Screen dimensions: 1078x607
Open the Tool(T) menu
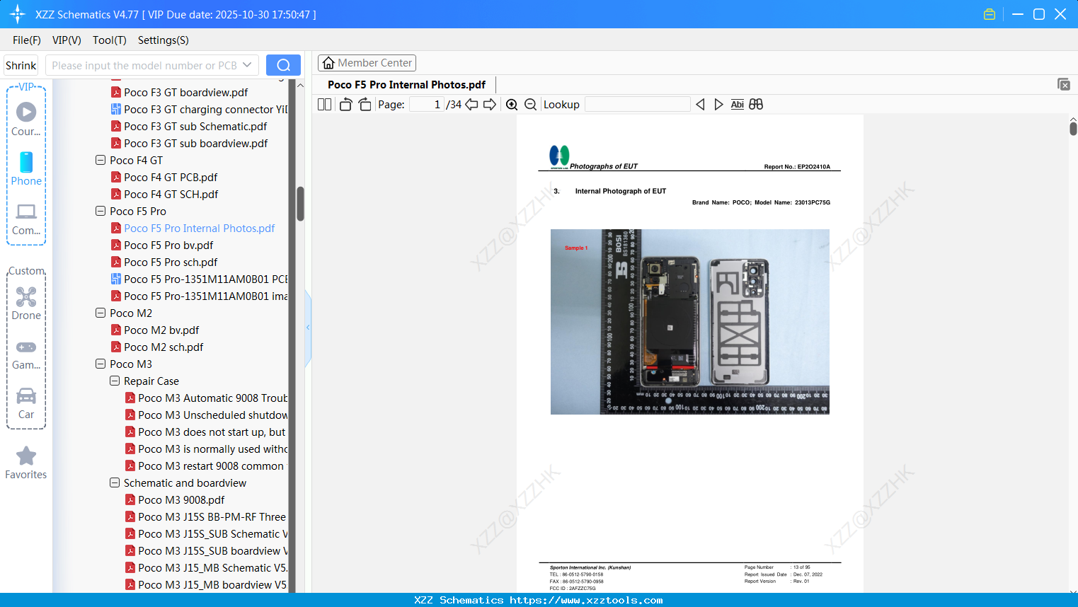110,40
